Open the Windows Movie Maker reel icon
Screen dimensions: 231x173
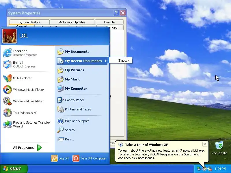point(7,101)
